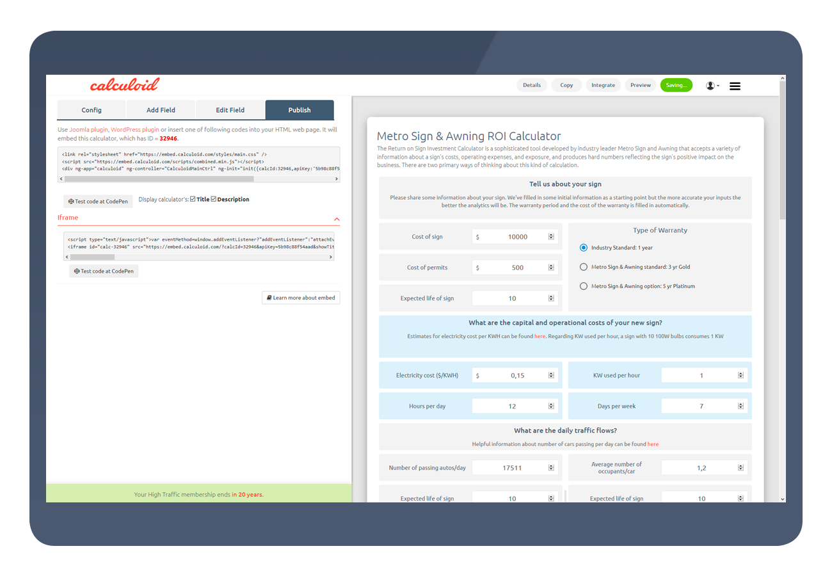Viewport: 832px width, 576px height.
Task: Click the Calculoid logo
Action: pyautogui.click(x=124, y=84)
